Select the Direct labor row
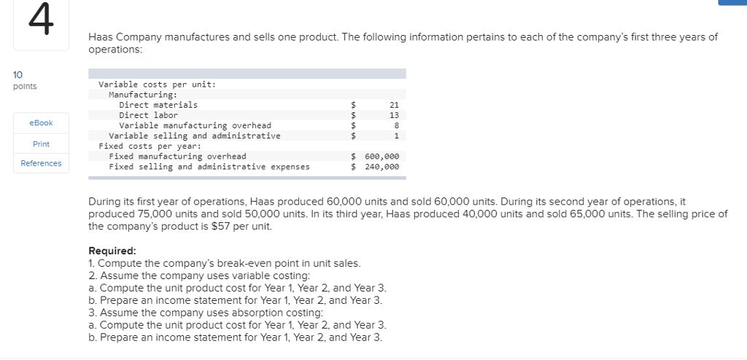The image size is (747, 360). pyautogui.click(x=247, y=115)
